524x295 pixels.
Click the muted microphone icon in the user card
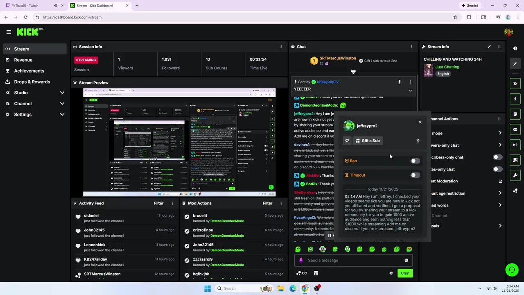[418, 141]
